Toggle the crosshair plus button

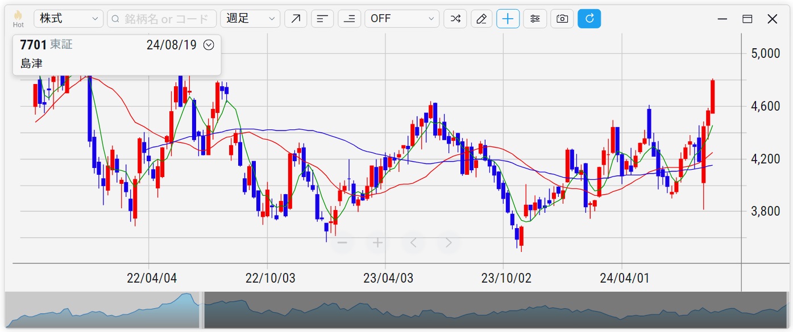[508, 19]
